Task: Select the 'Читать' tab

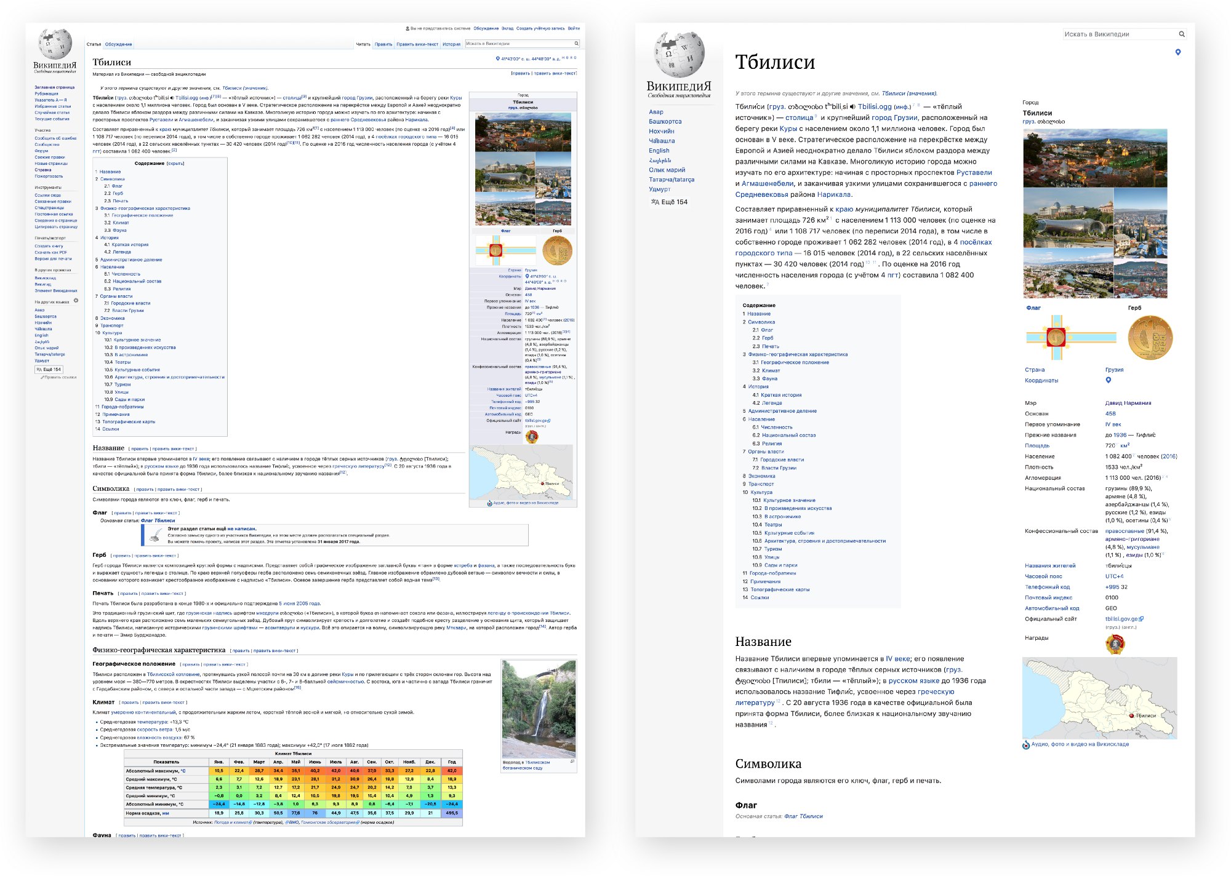Action: click(363, 44)
